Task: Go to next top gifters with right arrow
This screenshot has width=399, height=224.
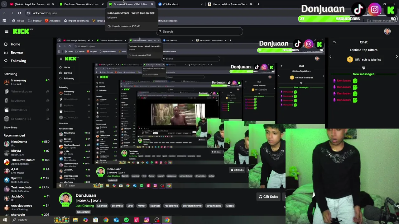Action: (x=397, y=57)
